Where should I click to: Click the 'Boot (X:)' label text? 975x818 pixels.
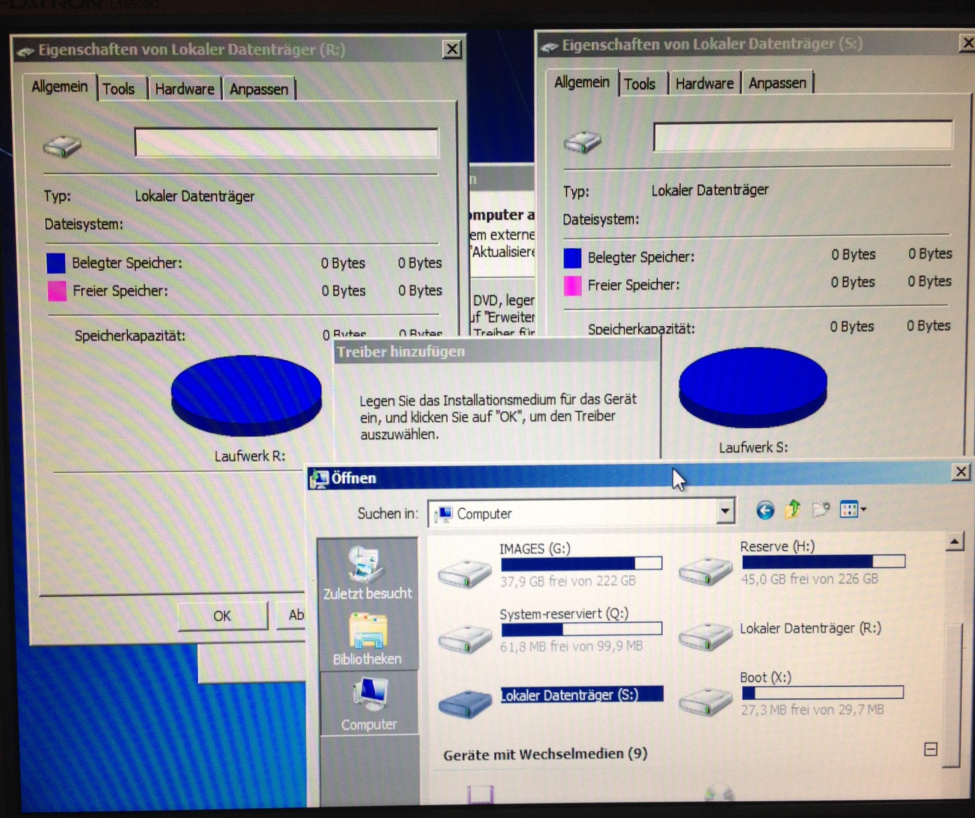coord(765,678)
